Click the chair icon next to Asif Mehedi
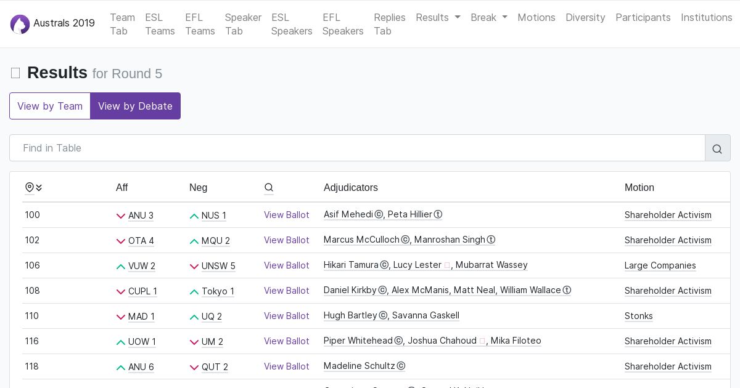The image size is (740, 388). (x=379, y=215)
